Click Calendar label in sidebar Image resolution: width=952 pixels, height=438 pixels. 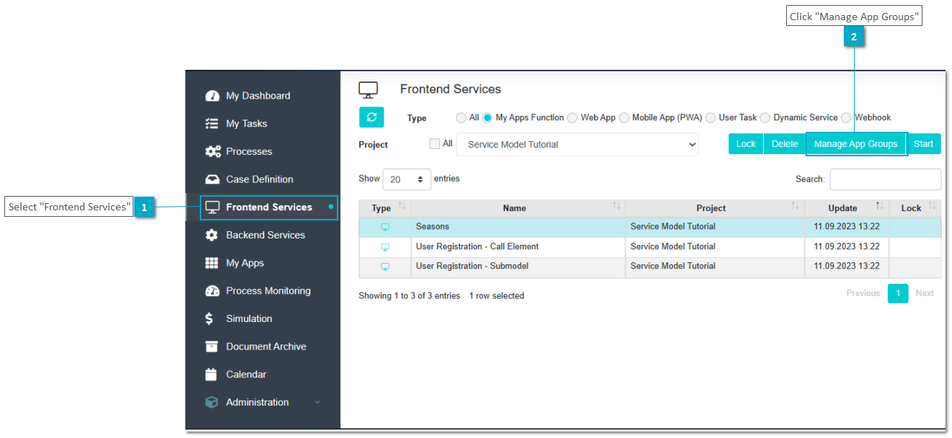247,375
